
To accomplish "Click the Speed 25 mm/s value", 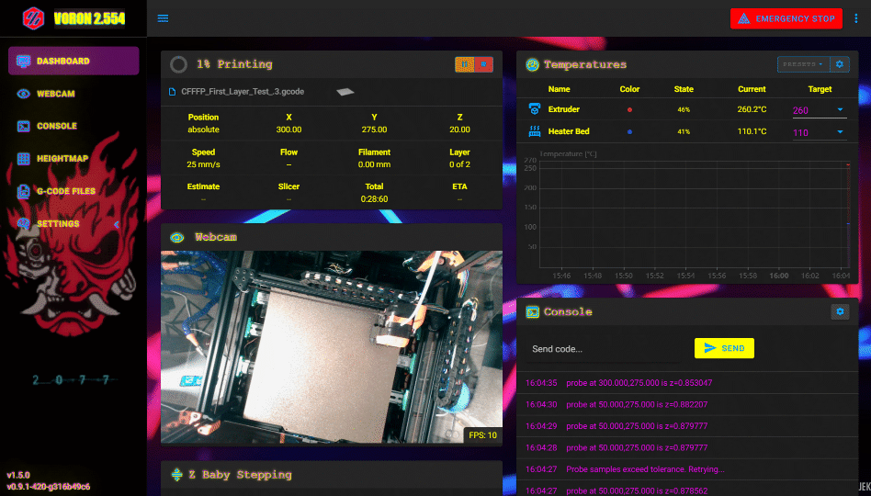I will click(x=203, y=164).
